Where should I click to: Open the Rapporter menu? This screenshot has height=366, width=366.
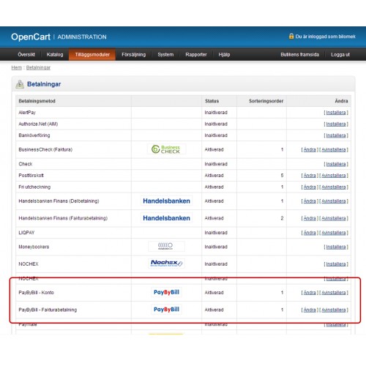(196, 55)
